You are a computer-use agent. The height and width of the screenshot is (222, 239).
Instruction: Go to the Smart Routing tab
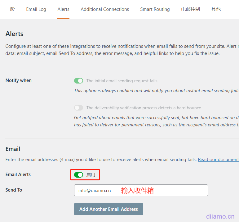click(155, 9)
